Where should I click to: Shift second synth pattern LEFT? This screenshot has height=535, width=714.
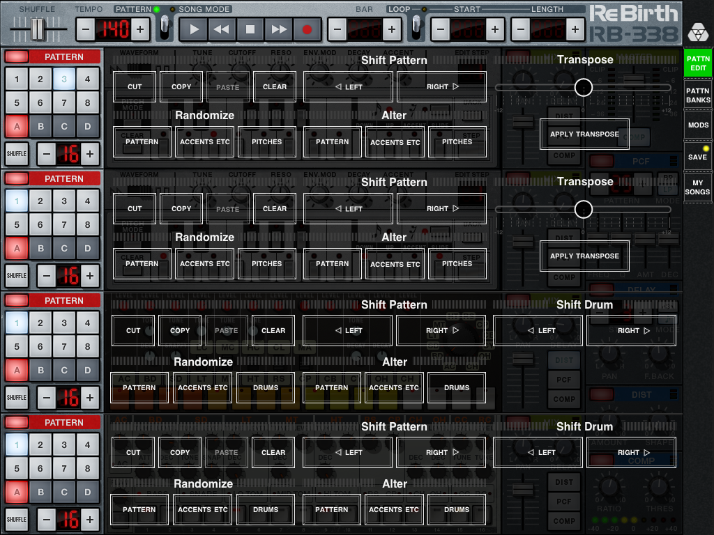pyautogui.click(x=349, y=208)
